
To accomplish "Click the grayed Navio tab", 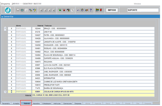I will [108, 103].
